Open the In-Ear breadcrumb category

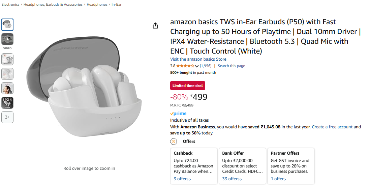click(x=117, y=5)
